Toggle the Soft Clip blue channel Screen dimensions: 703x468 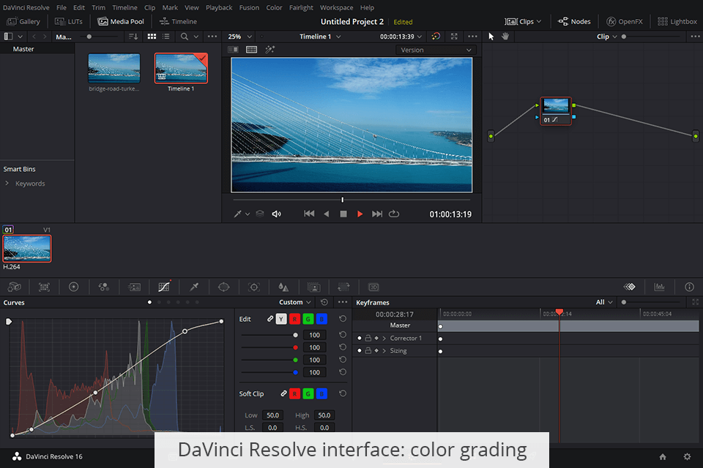coord(321,393)
